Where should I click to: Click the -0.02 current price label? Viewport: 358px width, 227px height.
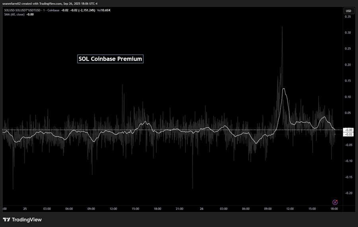348,134
